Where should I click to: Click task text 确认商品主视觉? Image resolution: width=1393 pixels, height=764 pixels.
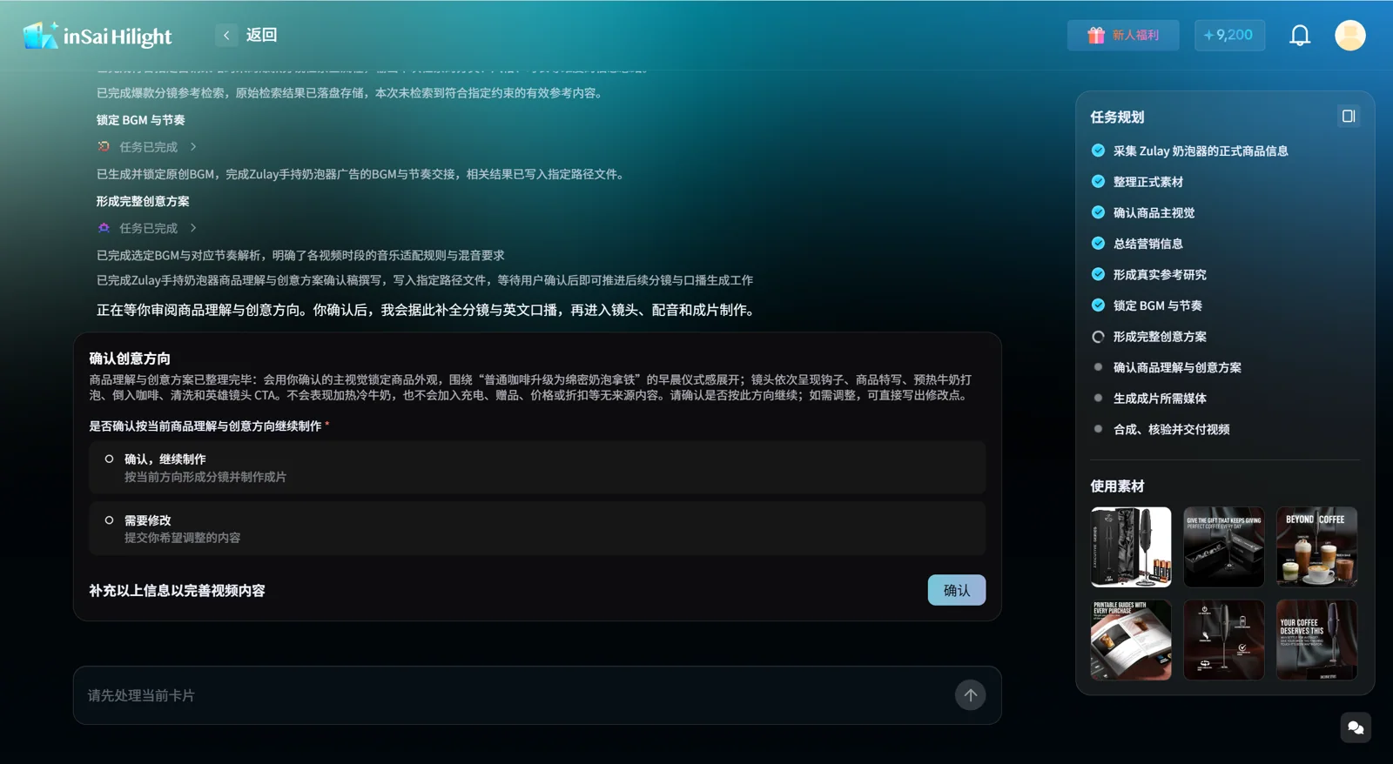tap(1154, 212)
